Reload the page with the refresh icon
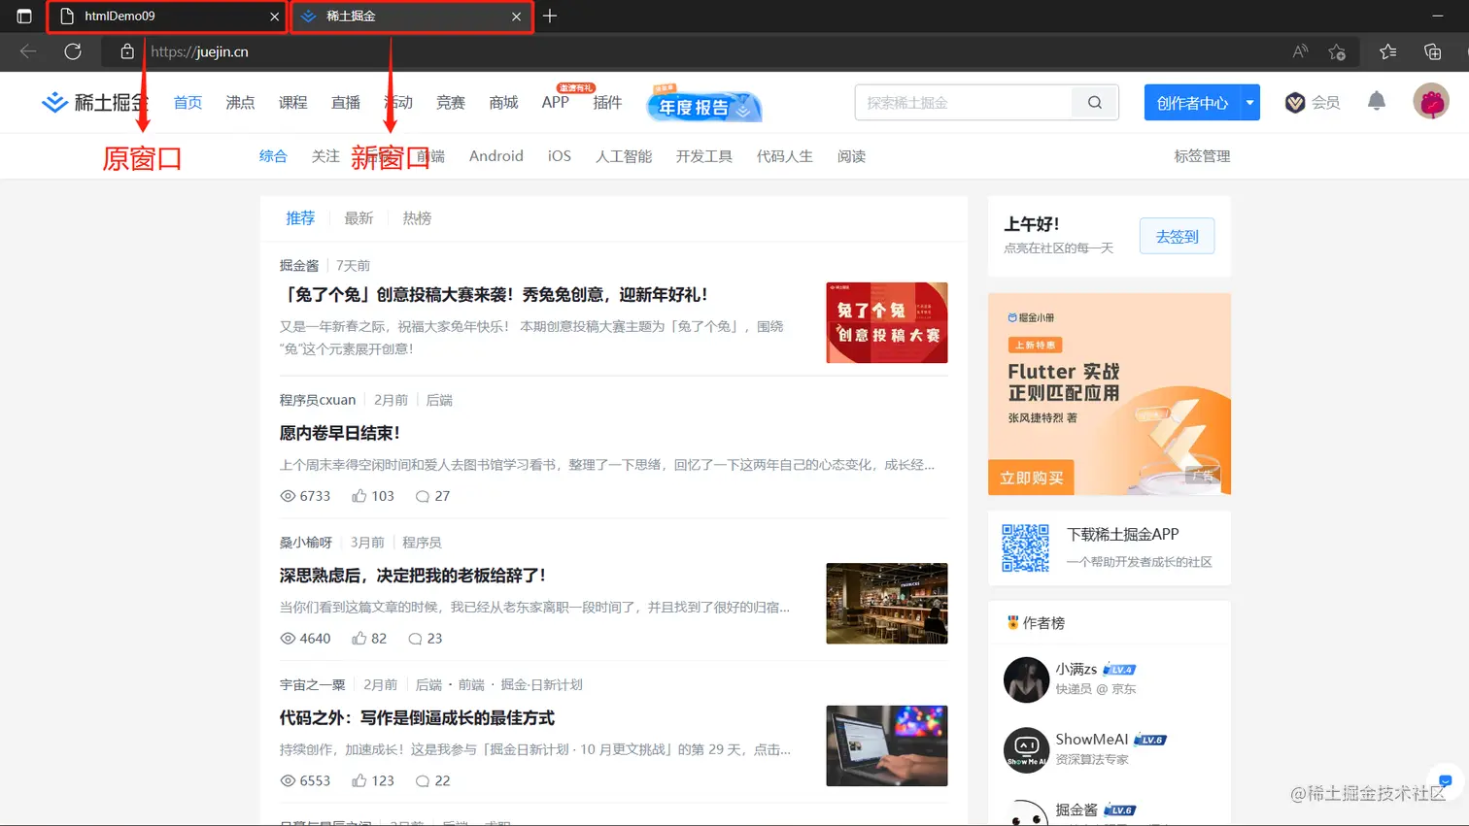 [x=73, y=51]
